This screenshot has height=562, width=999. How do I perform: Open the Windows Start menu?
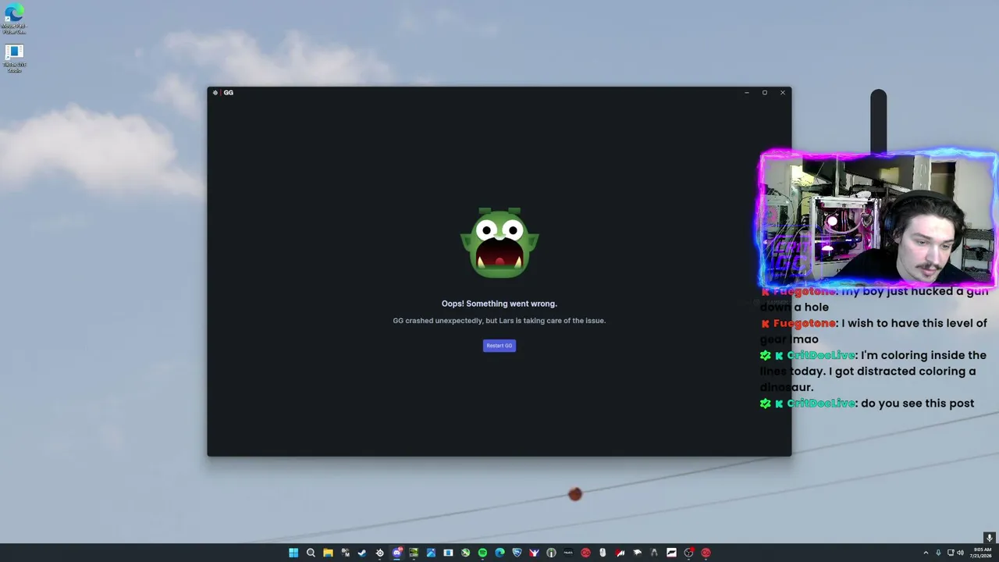click(x=293, y=553)
